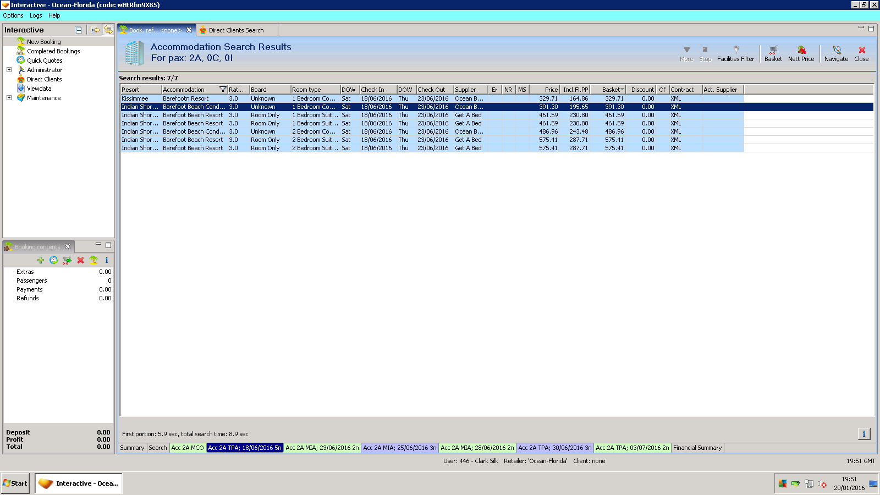Click the red X delete icon in Booking contents
This screenshot has width=880, height=495.
pos(80,260)
